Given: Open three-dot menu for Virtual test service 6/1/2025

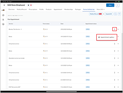Looking at the screenshot, I should tap(114, 80).
